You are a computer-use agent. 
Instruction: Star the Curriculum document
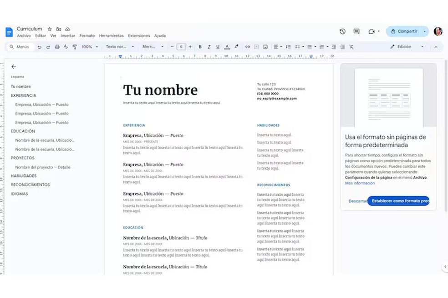coord(50,29)
